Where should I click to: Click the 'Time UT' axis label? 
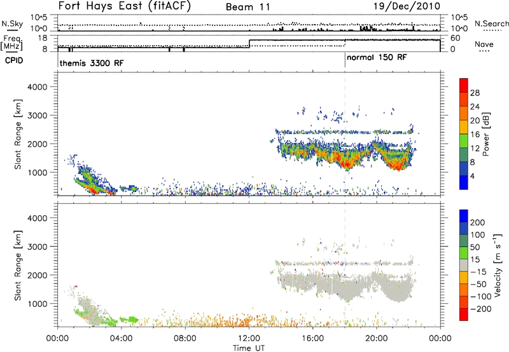249,348
